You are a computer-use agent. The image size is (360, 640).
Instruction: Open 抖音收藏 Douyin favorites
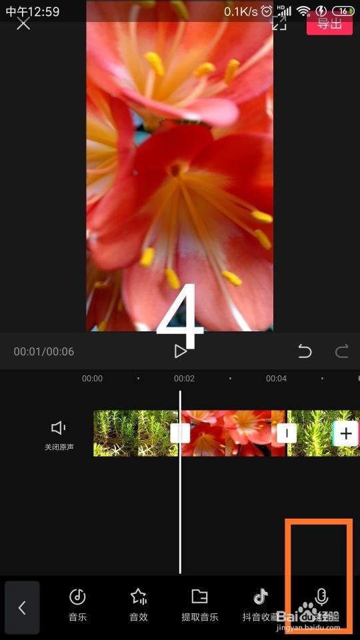tap(261, 605)
